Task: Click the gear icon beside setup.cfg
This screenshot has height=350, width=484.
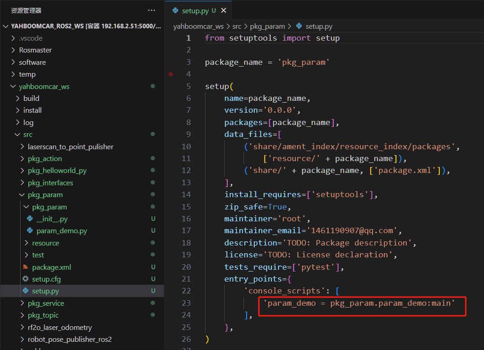Action: 26,279
